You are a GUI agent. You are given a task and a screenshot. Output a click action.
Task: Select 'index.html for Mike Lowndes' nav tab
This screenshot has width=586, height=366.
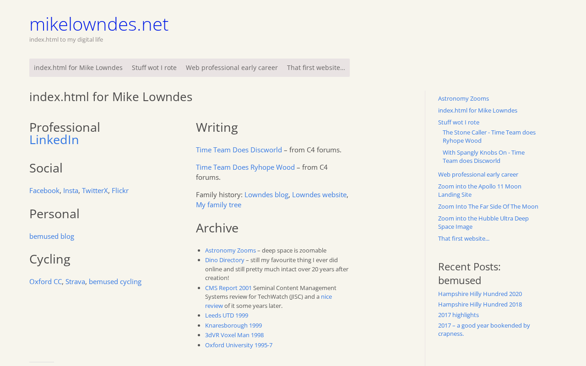pyautogui.click(x=78, y=68)
